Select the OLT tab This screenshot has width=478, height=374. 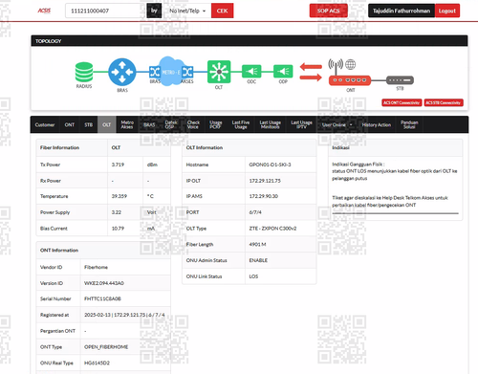pyautogui.click(x=107, y=124)
